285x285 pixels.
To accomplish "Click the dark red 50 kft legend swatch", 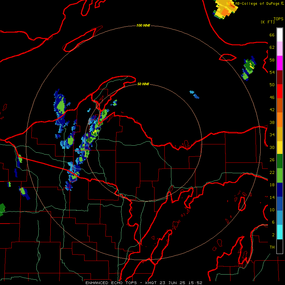I will (x=280, y=77).
